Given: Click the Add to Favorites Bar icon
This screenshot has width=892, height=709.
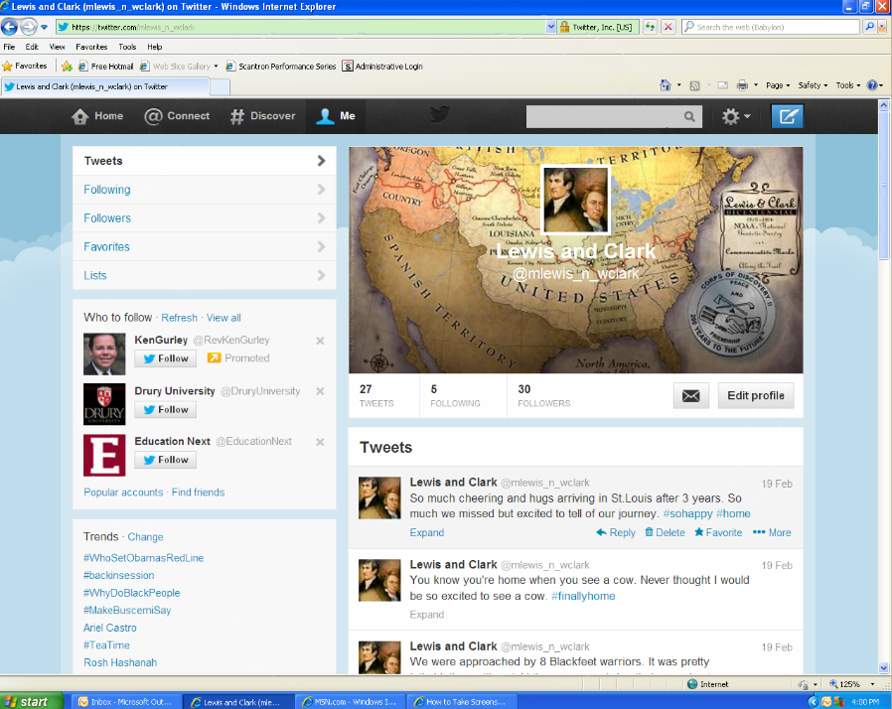Looking at the screenshot, I should point(67,66).
